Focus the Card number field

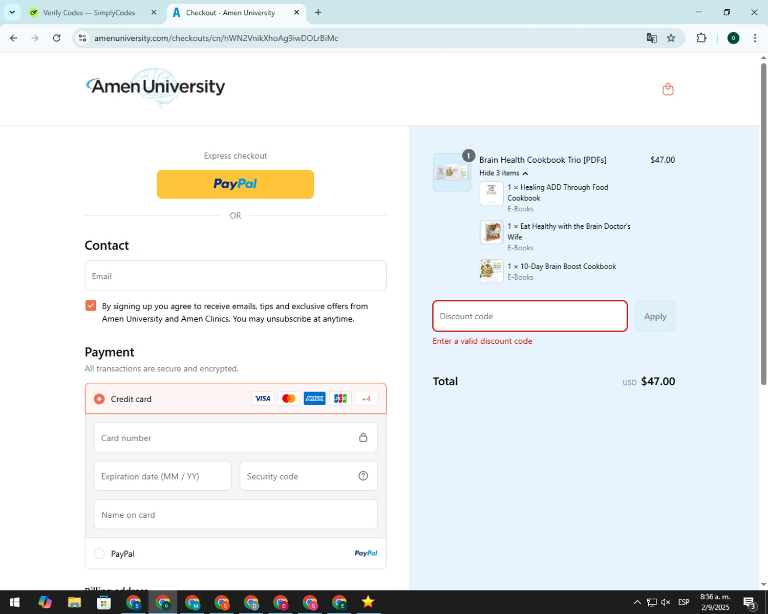pos(236,437)
